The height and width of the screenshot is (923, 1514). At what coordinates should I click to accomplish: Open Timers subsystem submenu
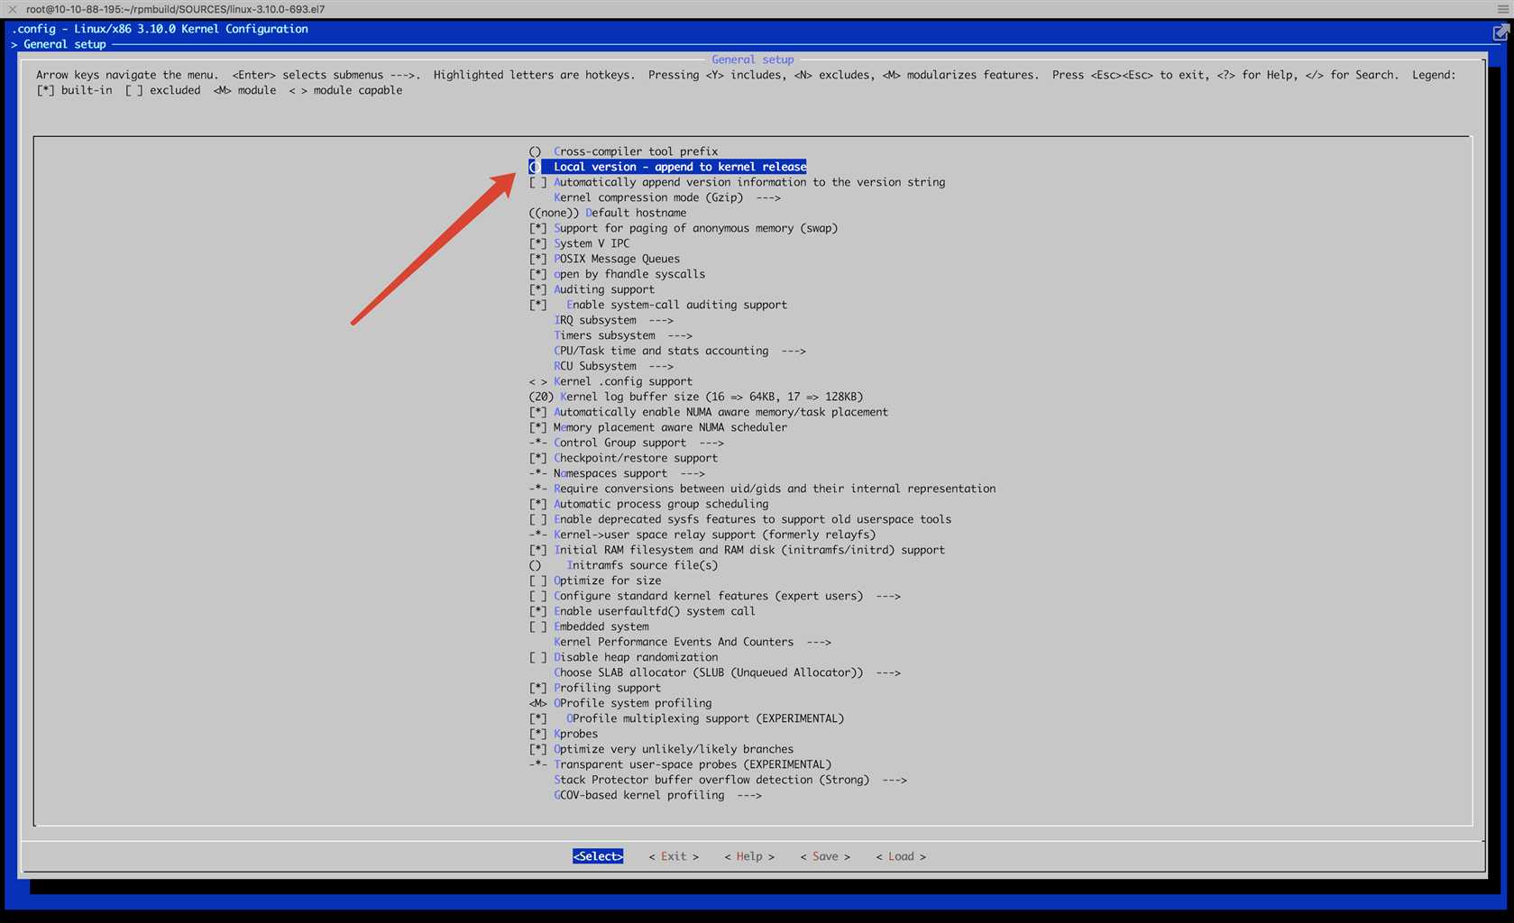623,335
